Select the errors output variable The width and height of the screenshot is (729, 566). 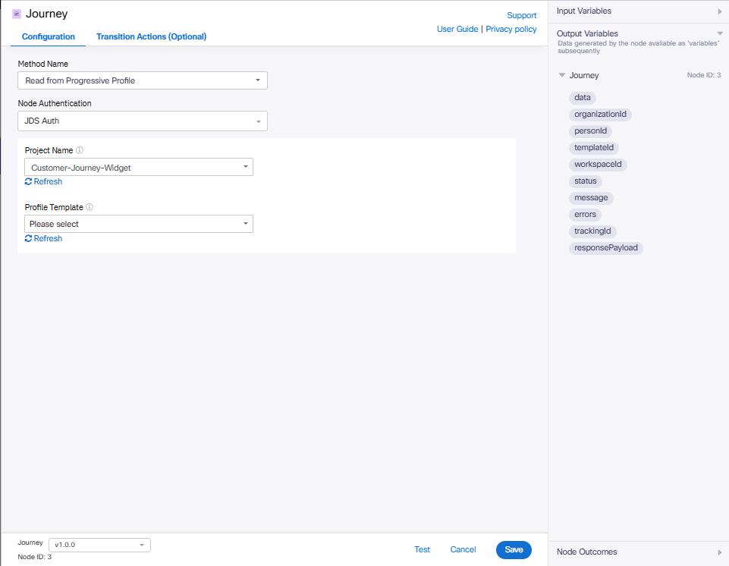point(585,215)
